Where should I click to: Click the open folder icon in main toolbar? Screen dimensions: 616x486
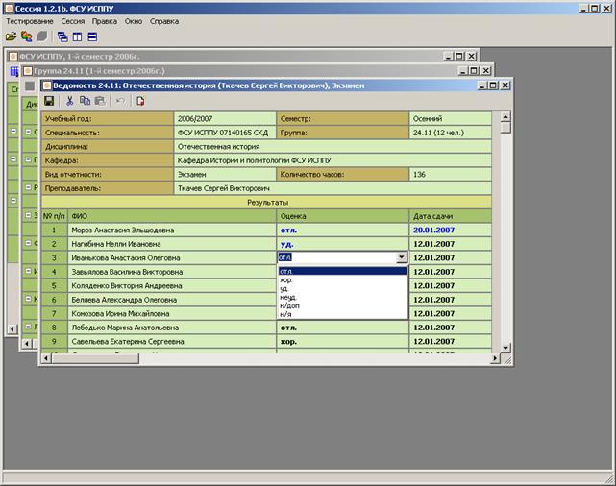pyautogui.click(x=11, y=36)
